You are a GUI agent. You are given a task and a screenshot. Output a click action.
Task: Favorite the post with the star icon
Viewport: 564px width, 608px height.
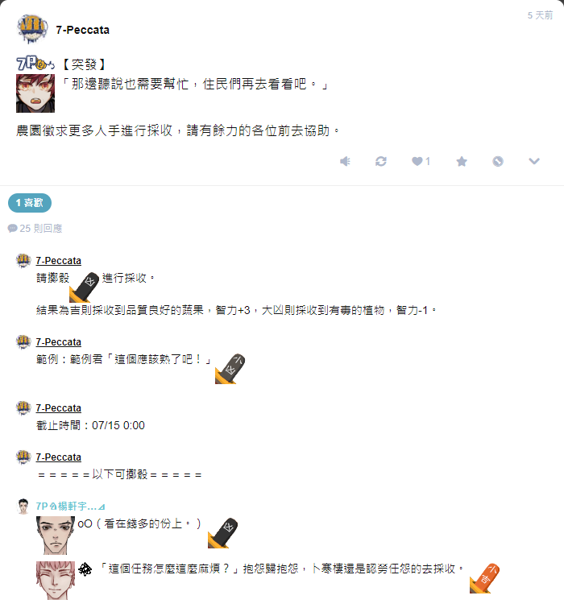[x=462, y=161]
